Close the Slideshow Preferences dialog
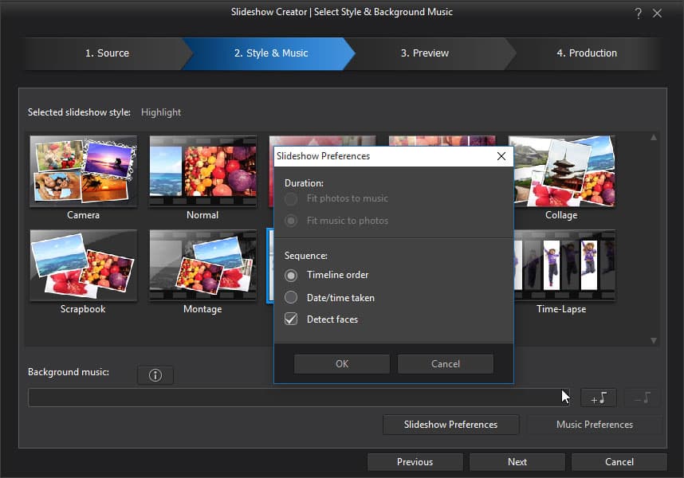 501,156
